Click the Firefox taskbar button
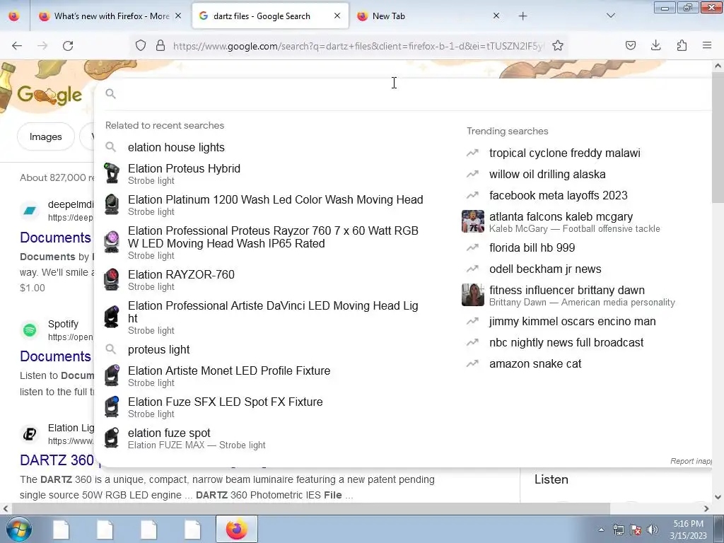This screenshot has height=543, width=724. click(x=236, y=529)
